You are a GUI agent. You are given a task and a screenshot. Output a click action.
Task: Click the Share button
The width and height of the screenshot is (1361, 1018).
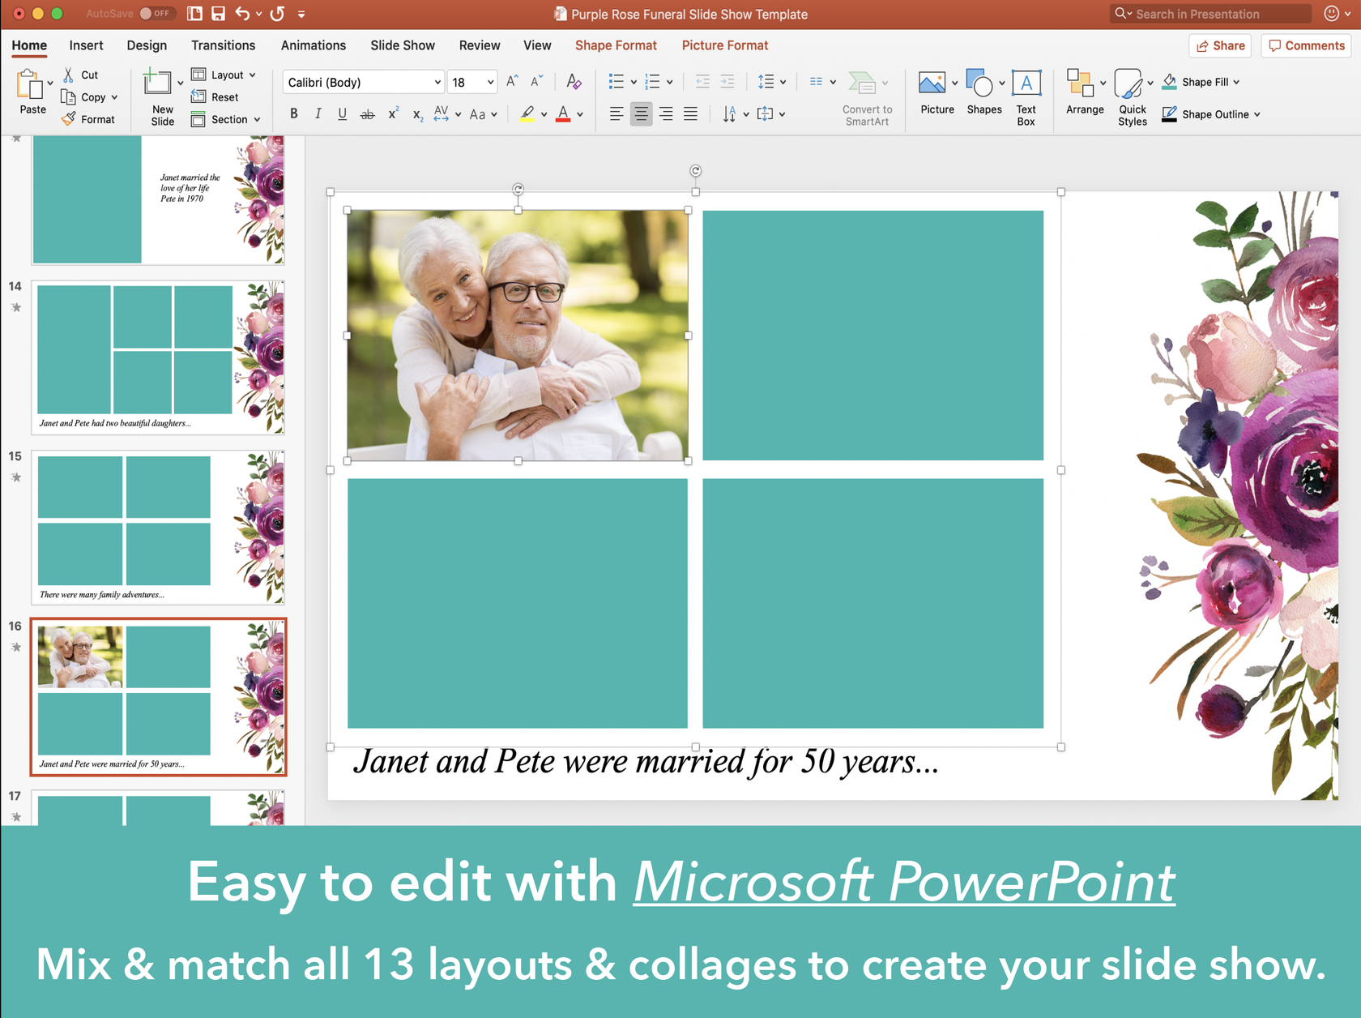[1220, 46]
